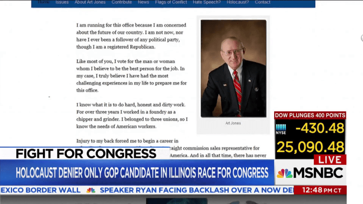Click the NYSE logo icon
Screen dimensions: 363x204
[x=281, y=129]
